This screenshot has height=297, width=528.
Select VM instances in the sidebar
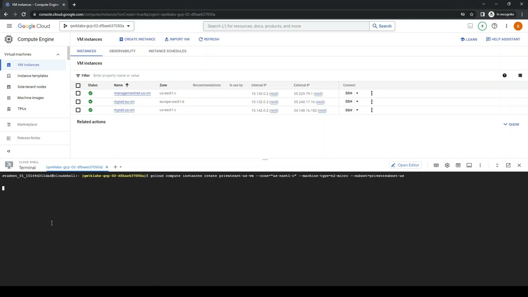(x=33, y=65)
